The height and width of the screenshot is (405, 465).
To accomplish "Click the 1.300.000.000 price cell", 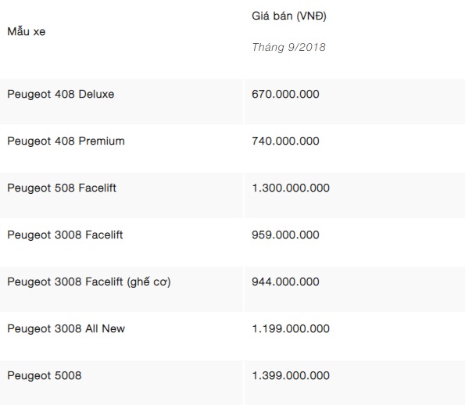I will click(291, 188).
